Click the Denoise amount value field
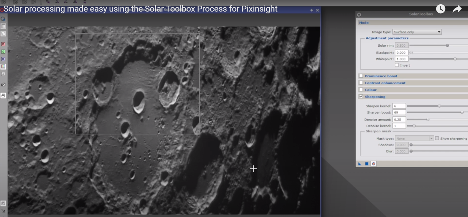The height and width of the screenshot is (217, 468). tap(399, 120)
